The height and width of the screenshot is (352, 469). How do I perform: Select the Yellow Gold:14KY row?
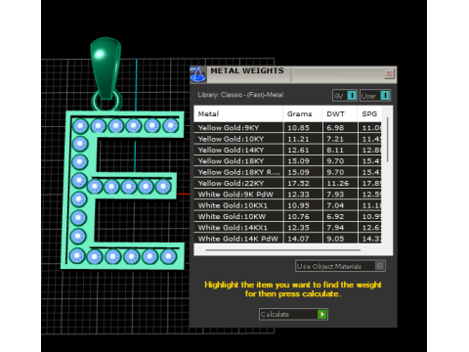[x=287, y=150]
